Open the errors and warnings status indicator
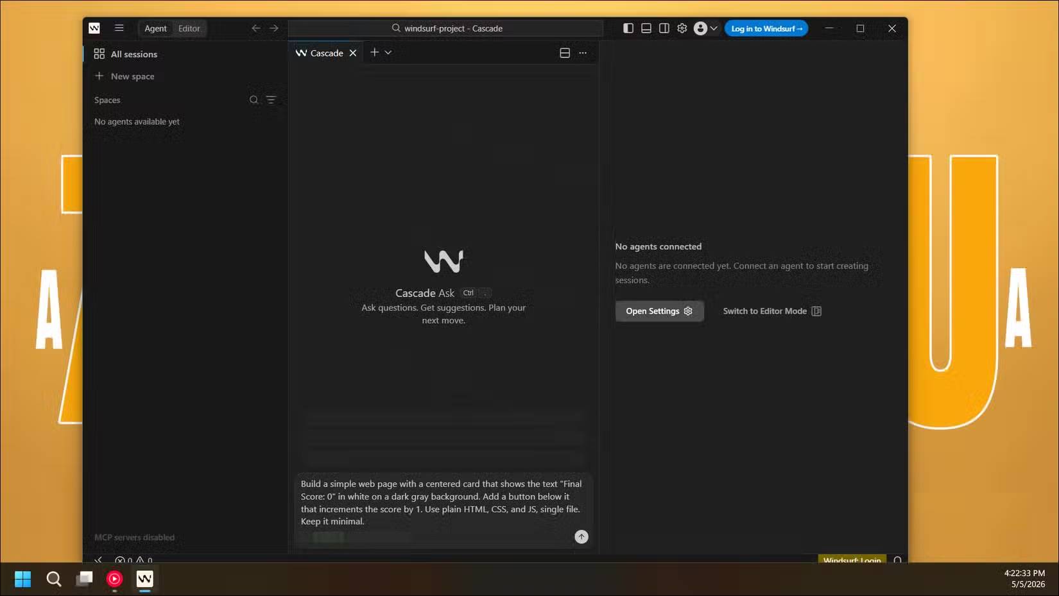1059x596 pixels. point(133,560)
